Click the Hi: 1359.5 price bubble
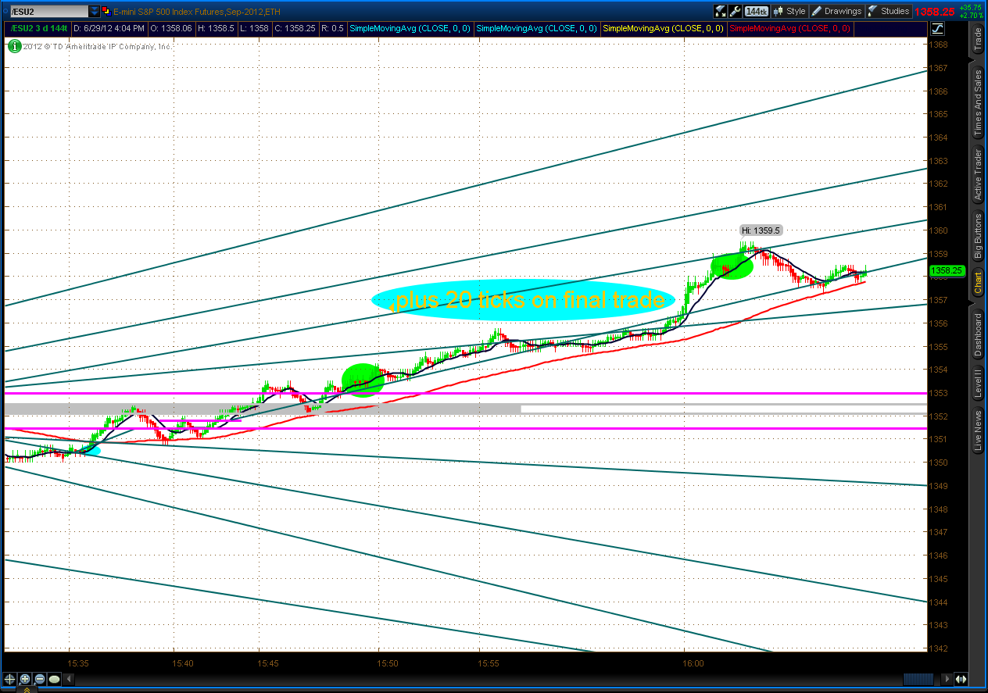This screenshot has width=988, height=693. coord(761,230)
